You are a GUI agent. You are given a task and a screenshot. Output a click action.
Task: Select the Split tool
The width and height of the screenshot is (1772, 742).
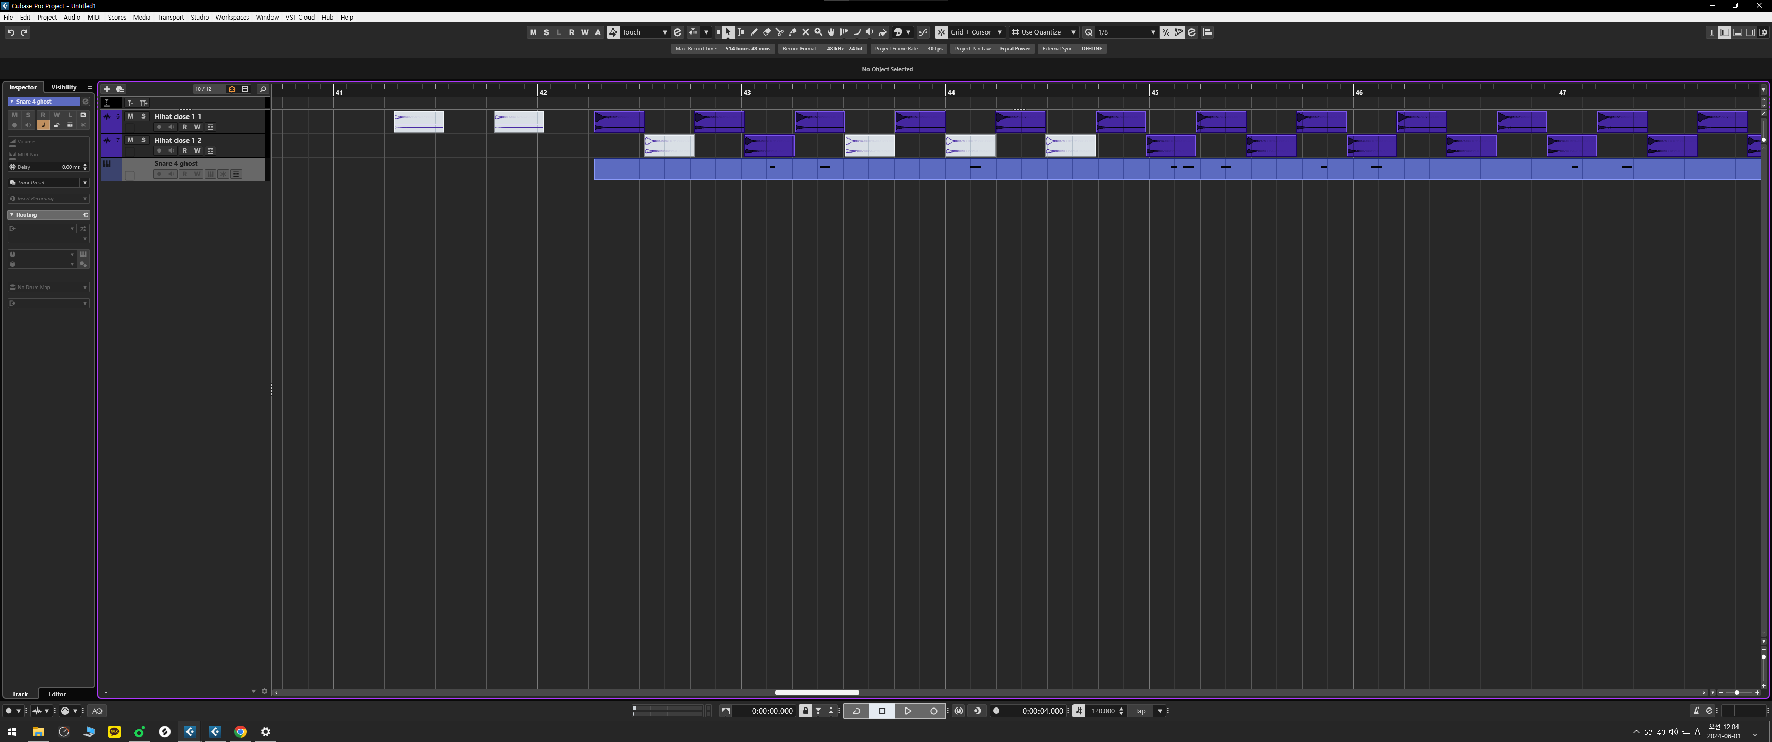[779, 32]
